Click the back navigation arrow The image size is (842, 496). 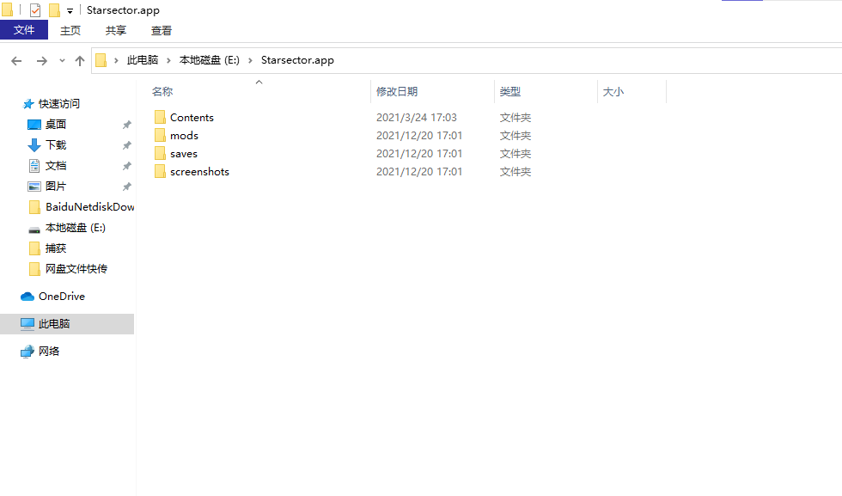(x=15, y=60)
